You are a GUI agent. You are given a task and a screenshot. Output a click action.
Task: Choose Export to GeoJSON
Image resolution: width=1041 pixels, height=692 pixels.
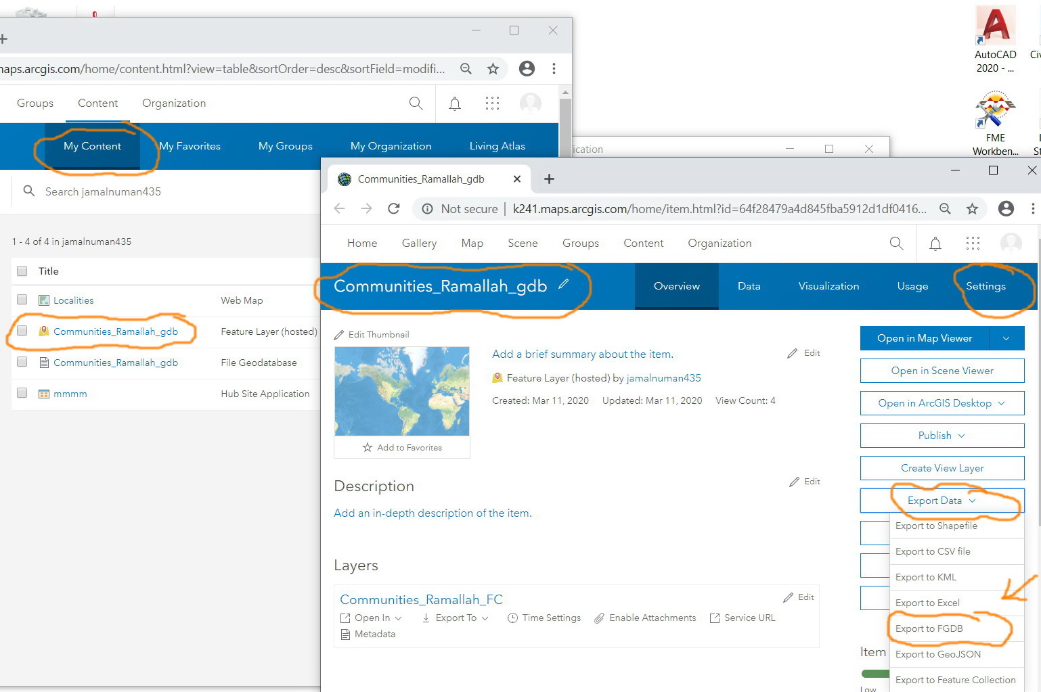pos(956,654)
